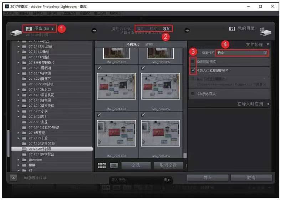Screen dimensions: 281x200
Task: Select folder 2017.1.28什刹海
Action: click(52, 149)
